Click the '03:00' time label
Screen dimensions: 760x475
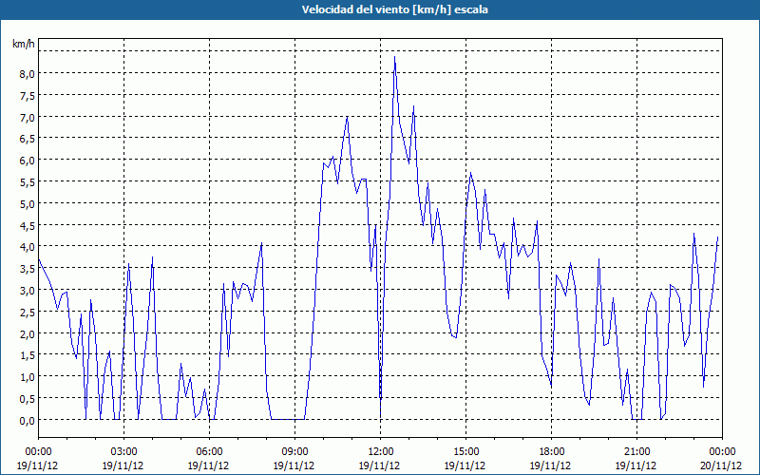123,452
